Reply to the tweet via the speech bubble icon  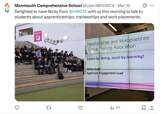click(x=17, y=108)
